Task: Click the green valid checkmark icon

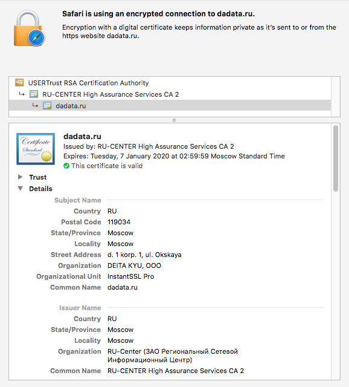Action: tap(66, 166)
